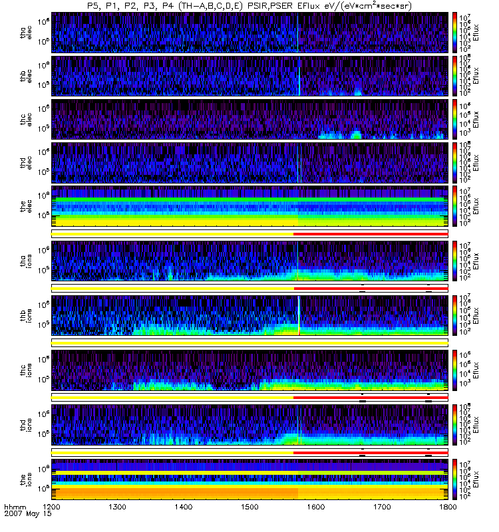
Task: Click the red status segment above thb ions panel
Action: tap(371, 289)
